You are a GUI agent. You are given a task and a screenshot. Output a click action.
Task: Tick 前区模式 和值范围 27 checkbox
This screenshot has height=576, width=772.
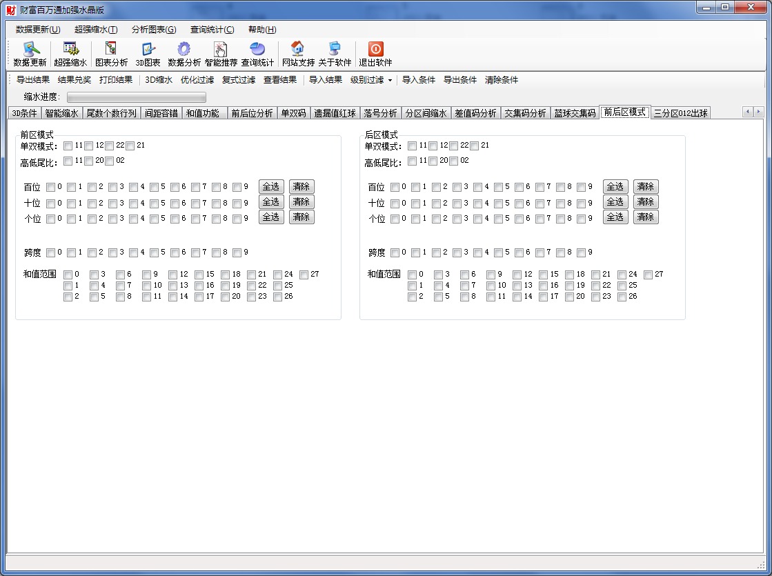pos(304,275)
